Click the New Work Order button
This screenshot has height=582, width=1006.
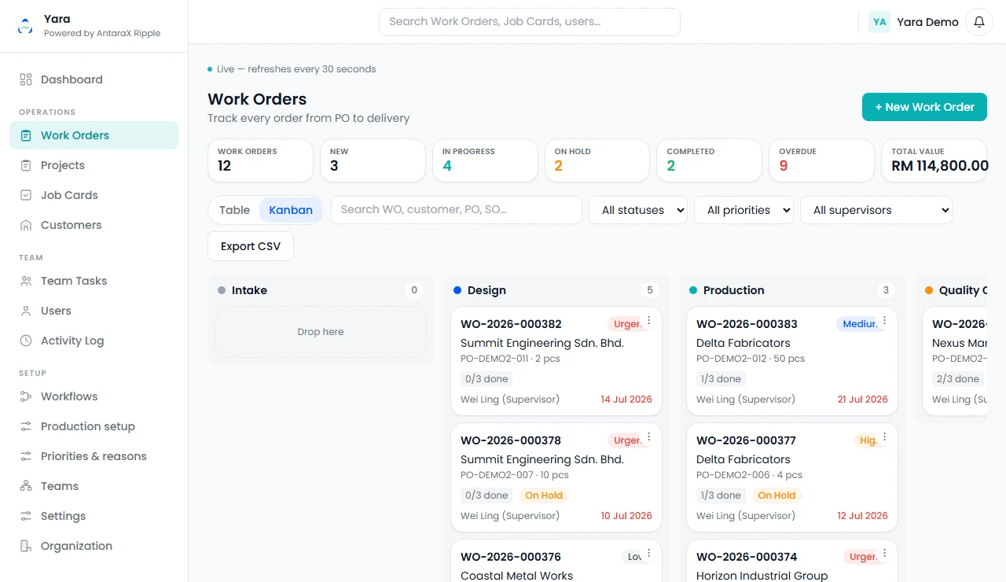click(x=924, y=107)
